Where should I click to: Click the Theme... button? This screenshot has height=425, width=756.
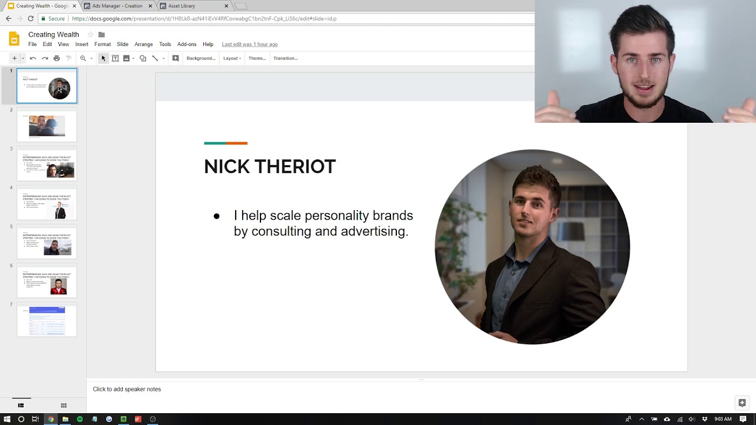[x=257, y=58]
